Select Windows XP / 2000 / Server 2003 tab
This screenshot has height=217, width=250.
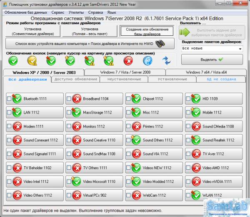(x=44, y=73)
